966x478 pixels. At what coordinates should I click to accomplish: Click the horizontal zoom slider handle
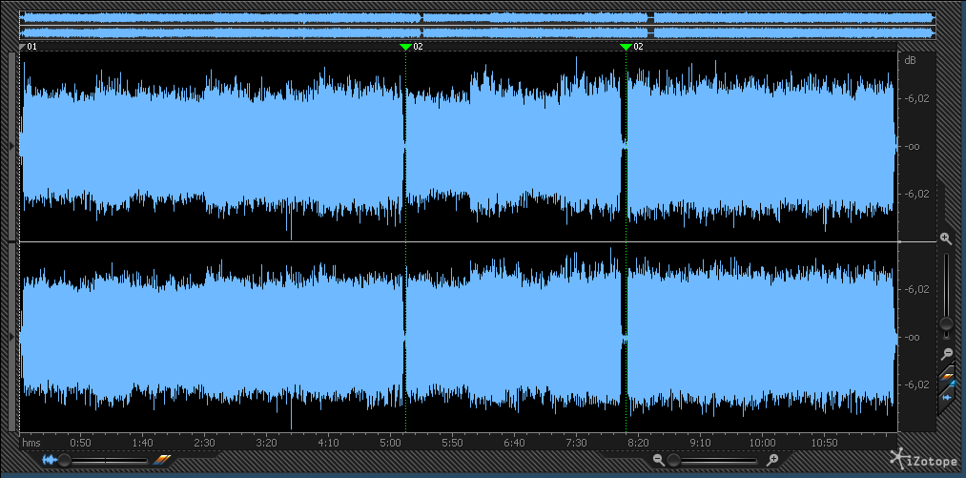click(674, 460)
